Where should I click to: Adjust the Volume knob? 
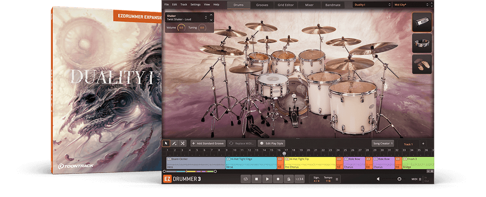point(181,27)
